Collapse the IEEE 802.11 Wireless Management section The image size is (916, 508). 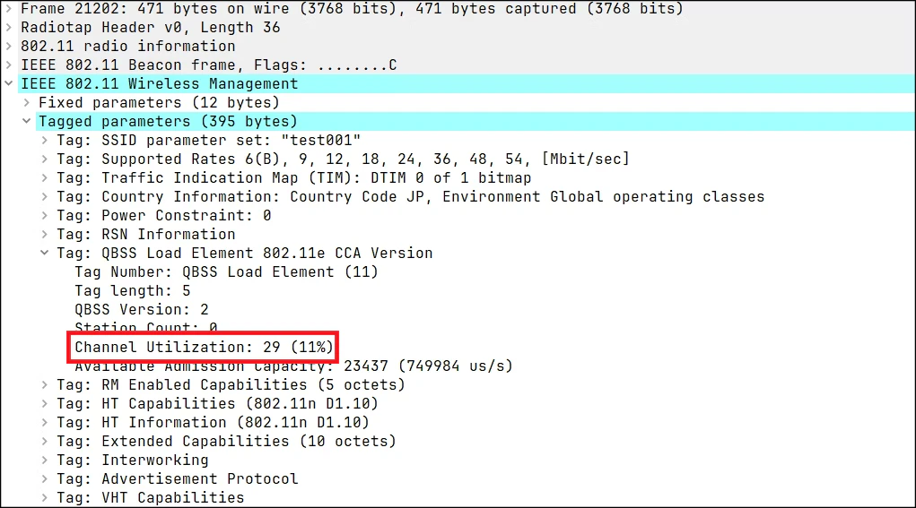point(9,83)
